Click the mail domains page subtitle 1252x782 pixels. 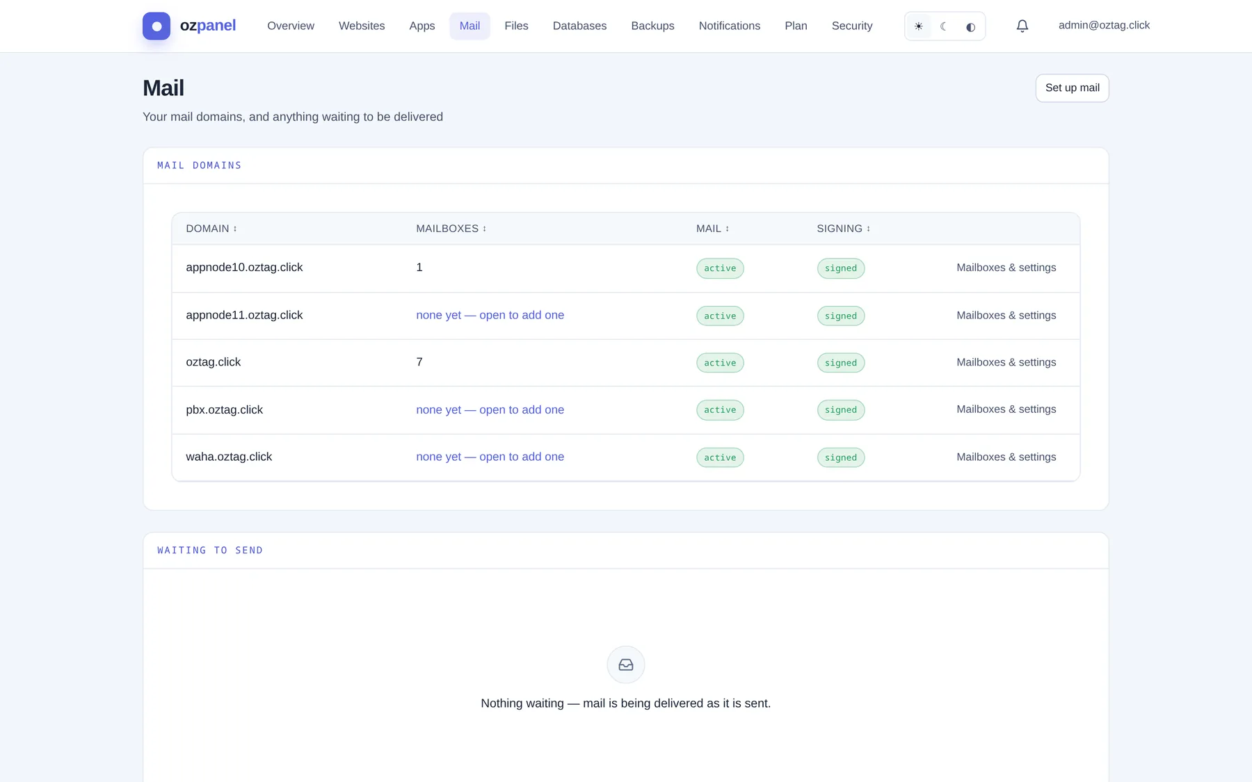293,117
